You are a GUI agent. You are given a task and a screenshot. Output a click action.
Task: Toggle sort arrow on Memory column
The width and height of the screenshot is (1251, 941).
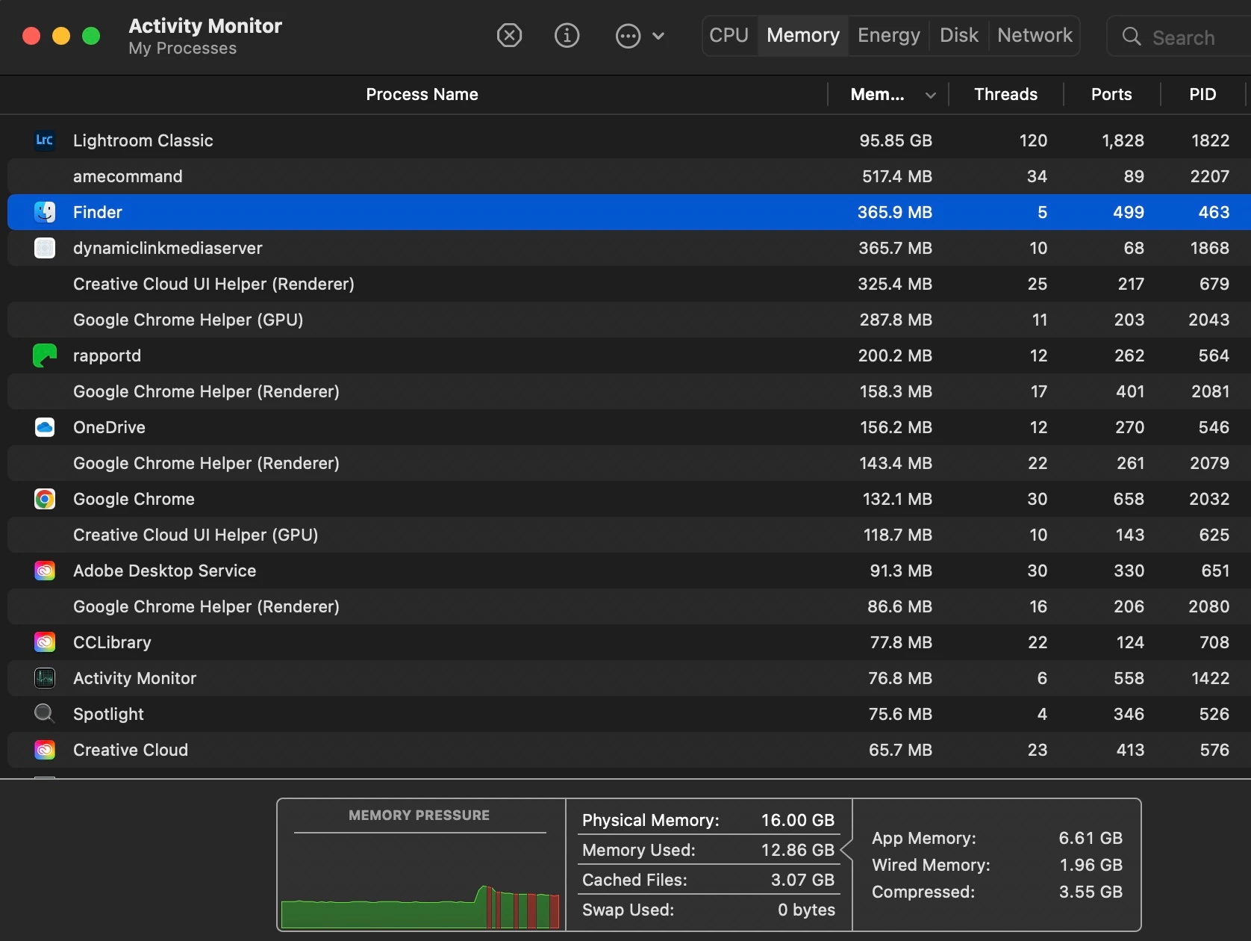tap(931, 95)
